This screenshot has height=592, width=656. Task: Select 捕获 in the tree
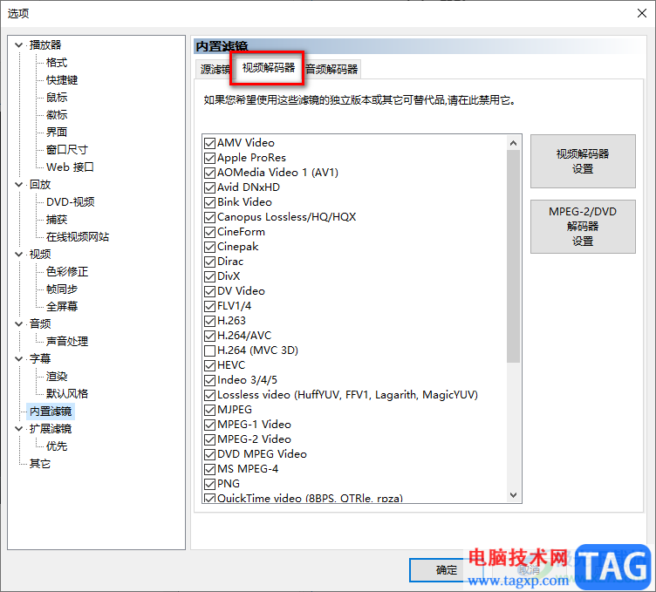click(57, 219)
